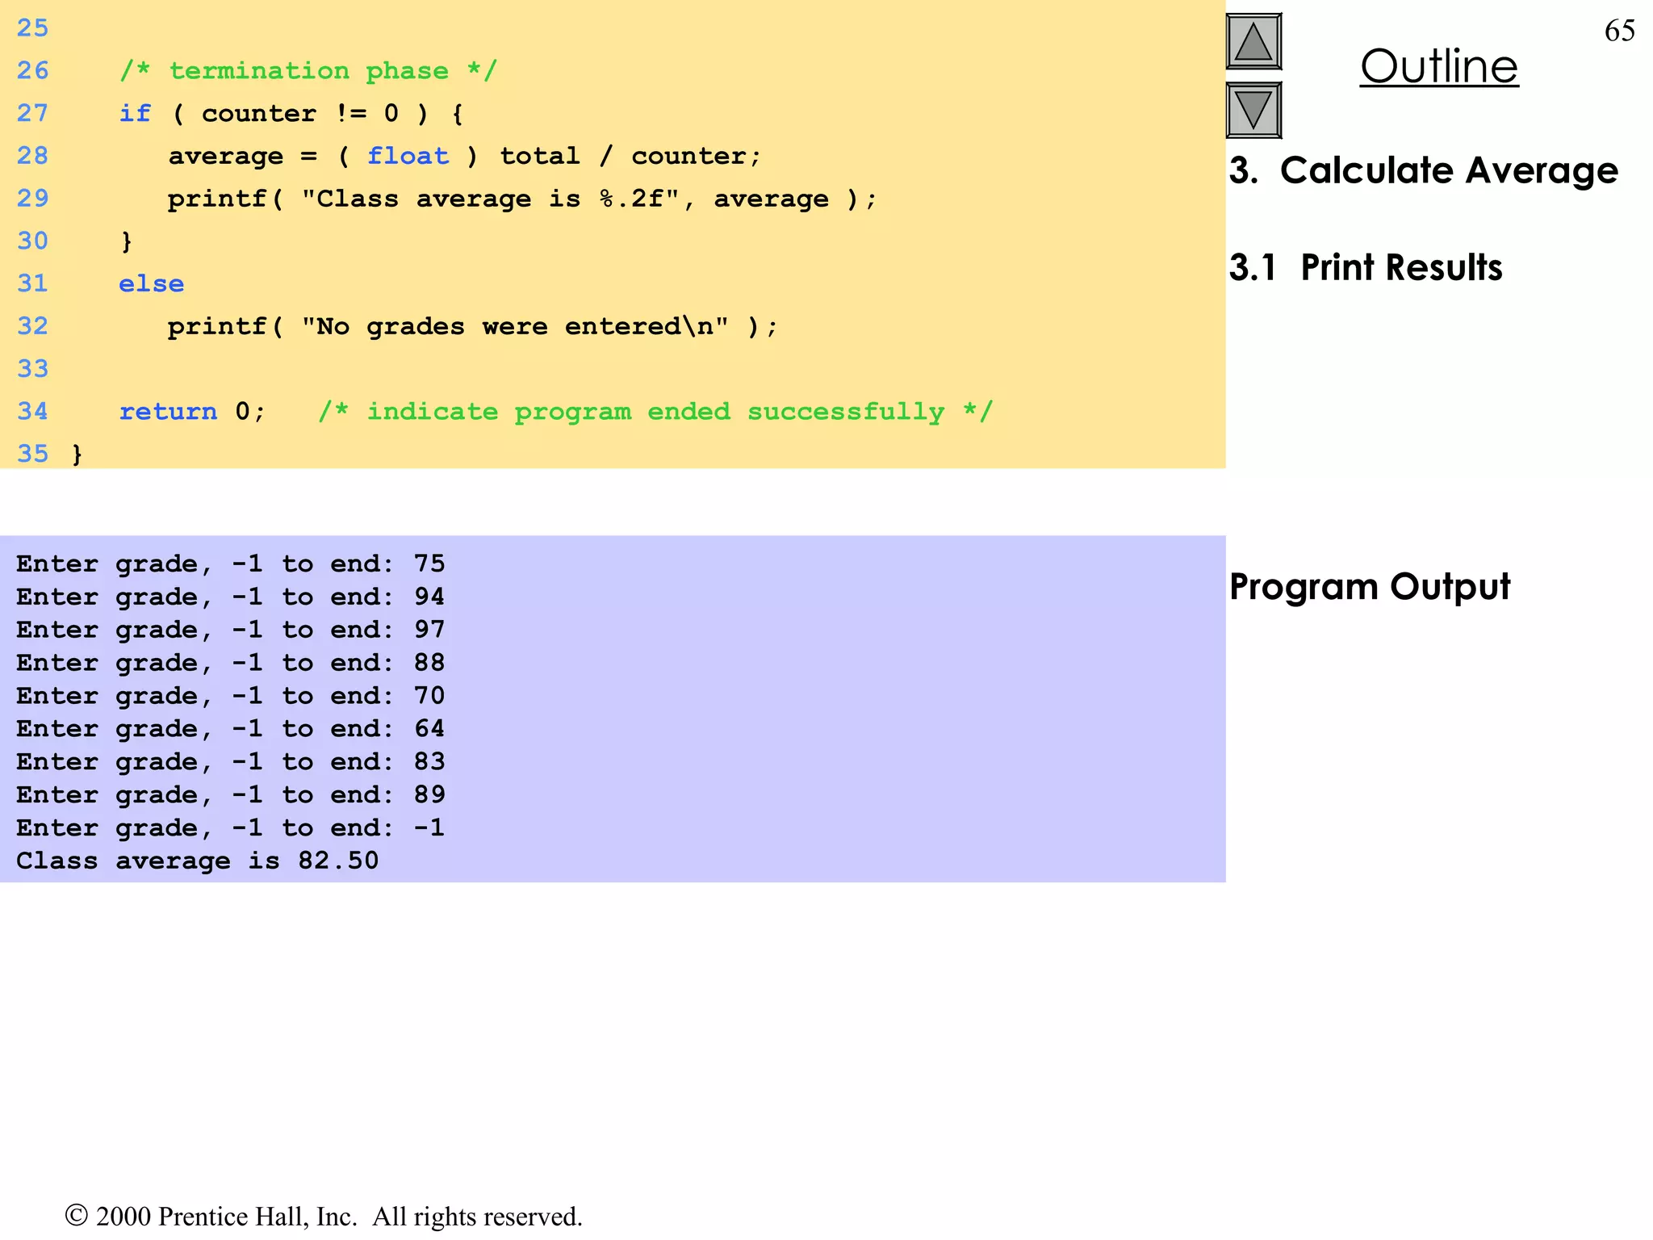Click the output line with grade 64
This screenshot has width=1653, height=1240.
[x=231, y=729]
